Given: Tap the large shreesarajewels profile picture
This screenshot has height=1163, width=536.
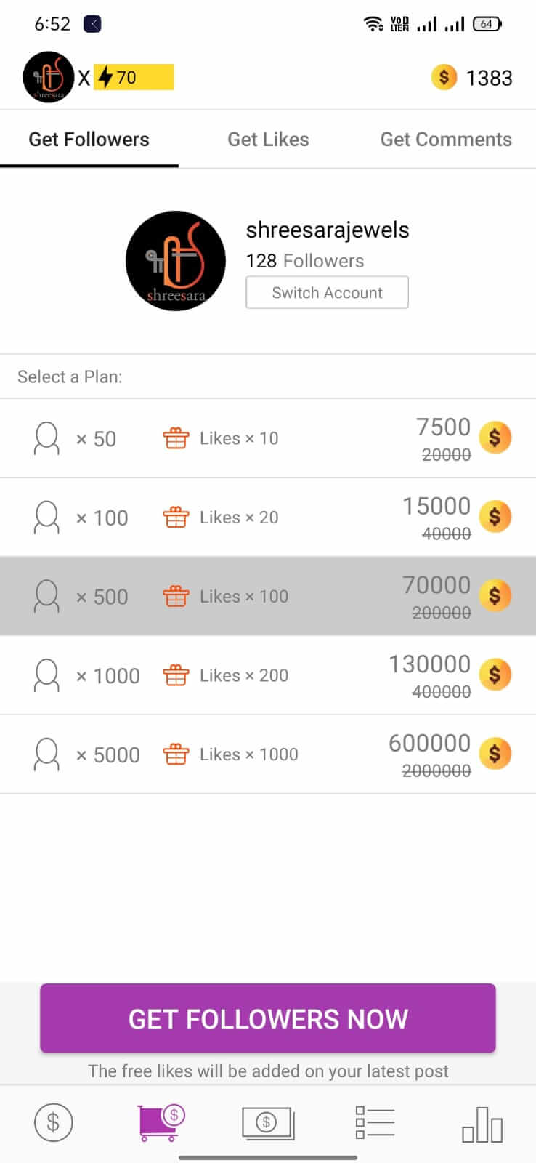Looking at the screenshot, I should point(176,261).
